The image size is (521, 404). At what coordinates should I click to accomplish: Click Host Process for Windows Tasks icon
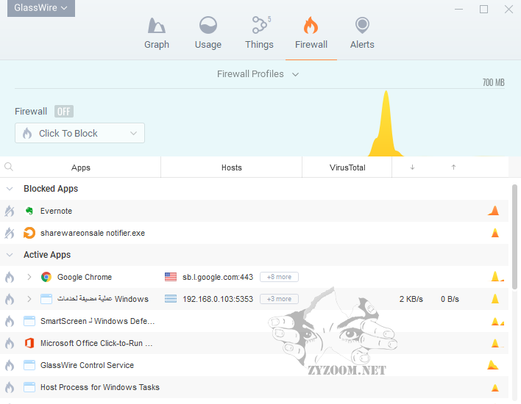tap(29, 387)
